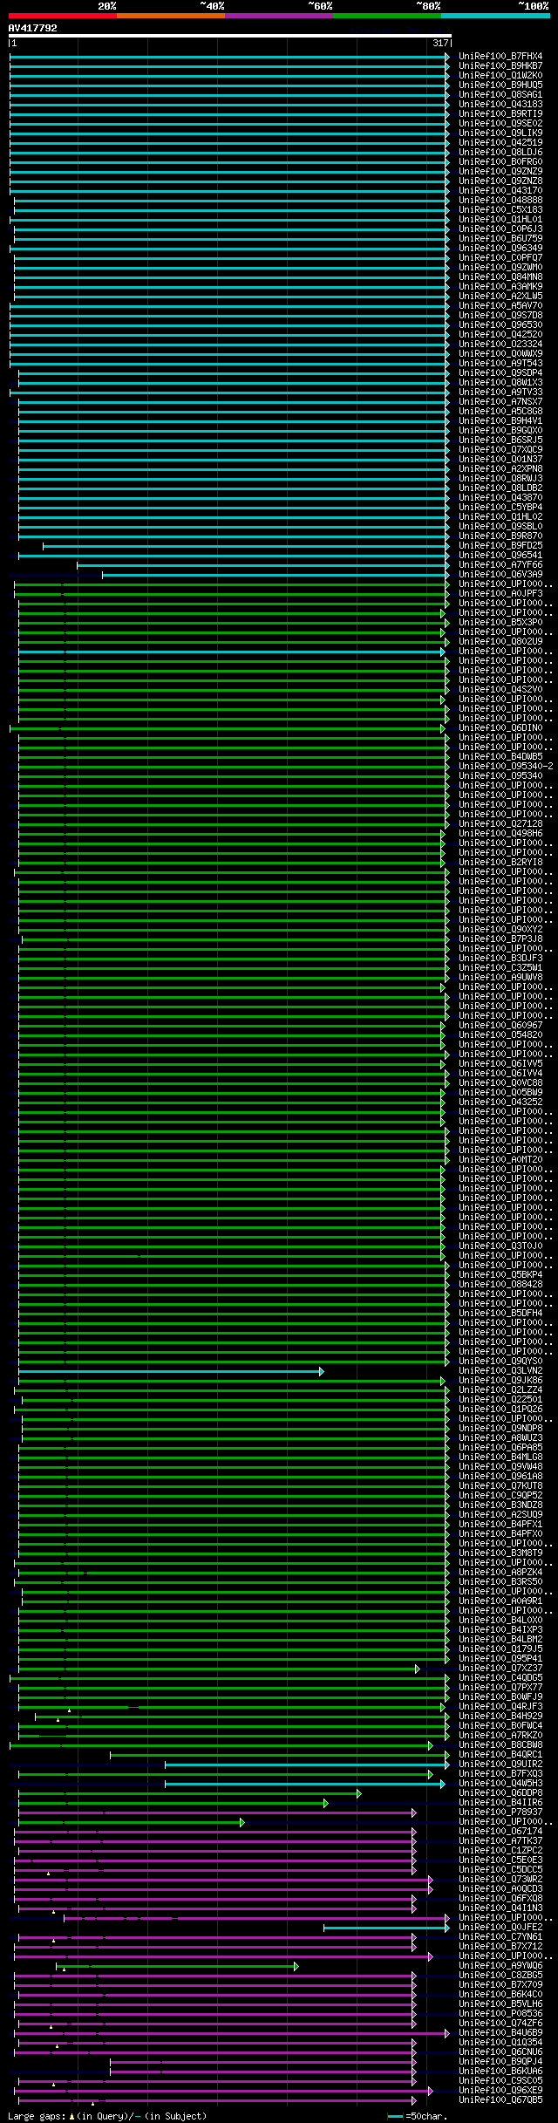Click the white query sequence ruler bar

(x=229, y=36)
